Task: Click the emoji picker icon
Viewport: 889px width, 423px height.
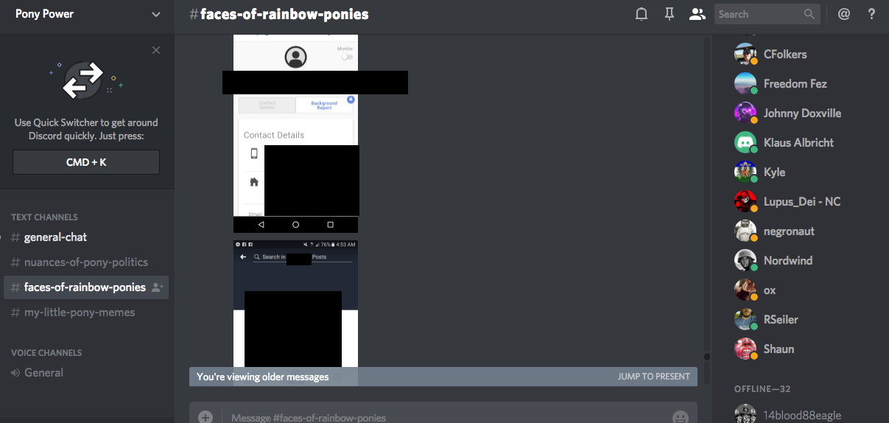Action: tap(681, 417)
